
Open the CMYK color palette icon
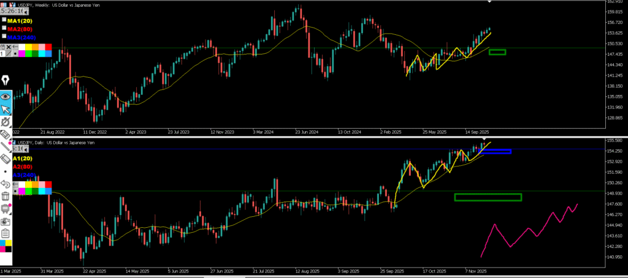[x=6, y=246]
